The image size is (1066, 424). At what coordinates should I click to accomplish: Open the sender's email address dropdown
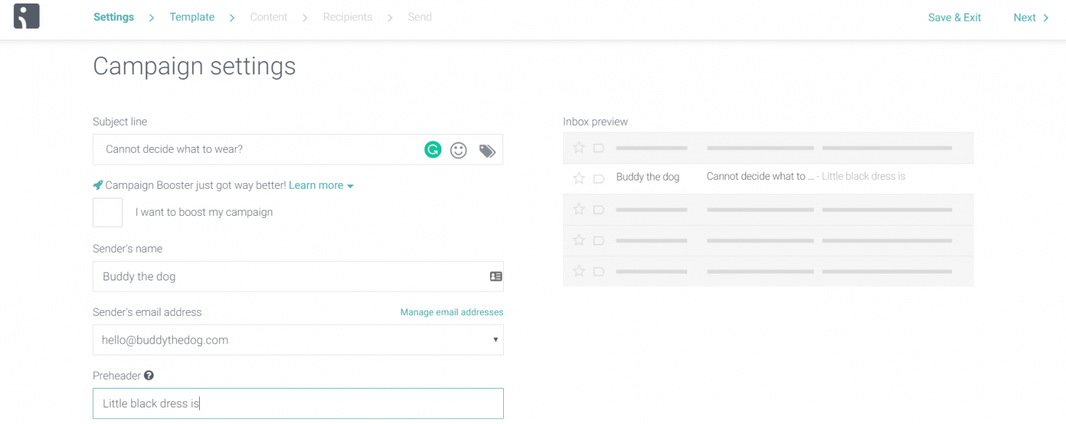click(x=495, y=339)
